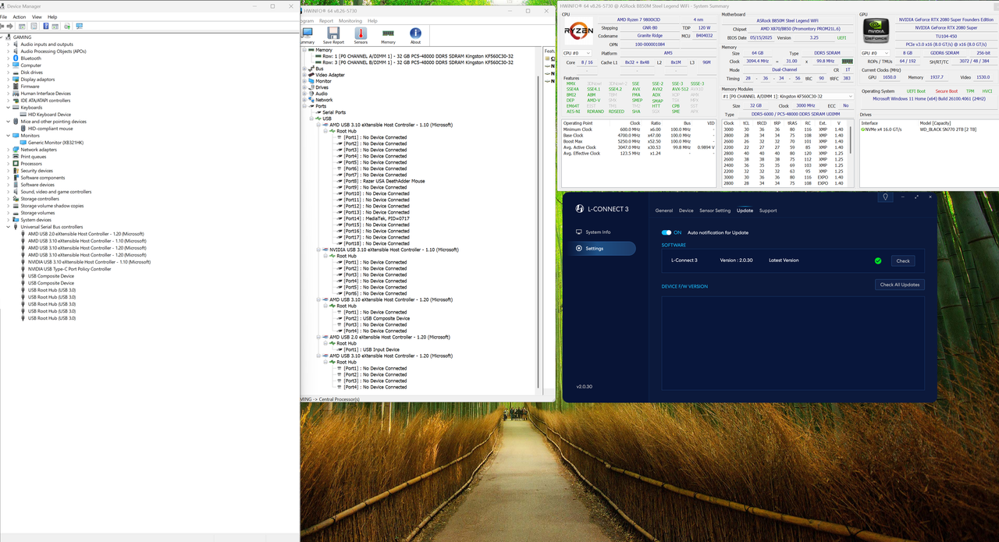Click the NVIDIA GeForce logo in System Summary
999x542 pixels.
click(x=875, y=31)
